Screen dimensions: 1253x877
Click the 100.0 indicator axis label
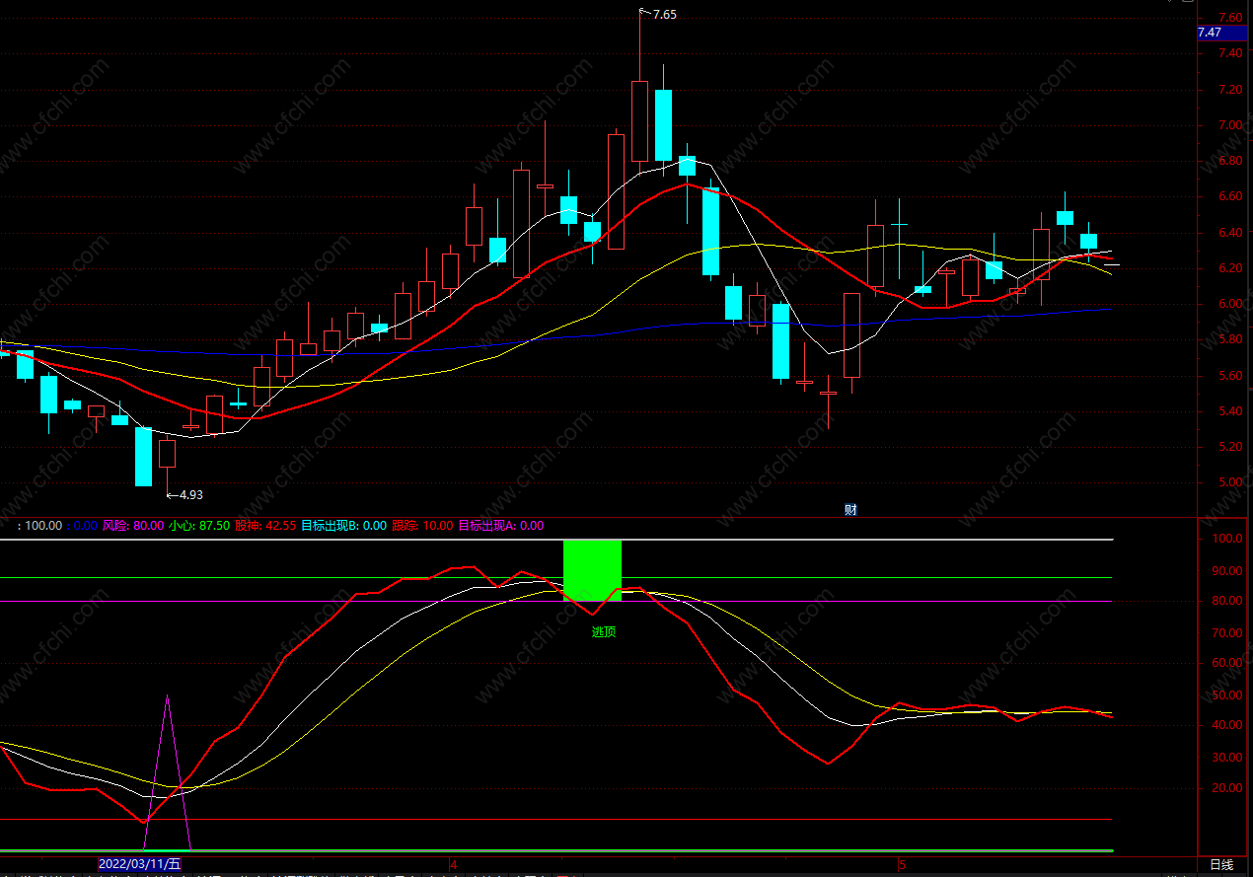click(1228, 539)
